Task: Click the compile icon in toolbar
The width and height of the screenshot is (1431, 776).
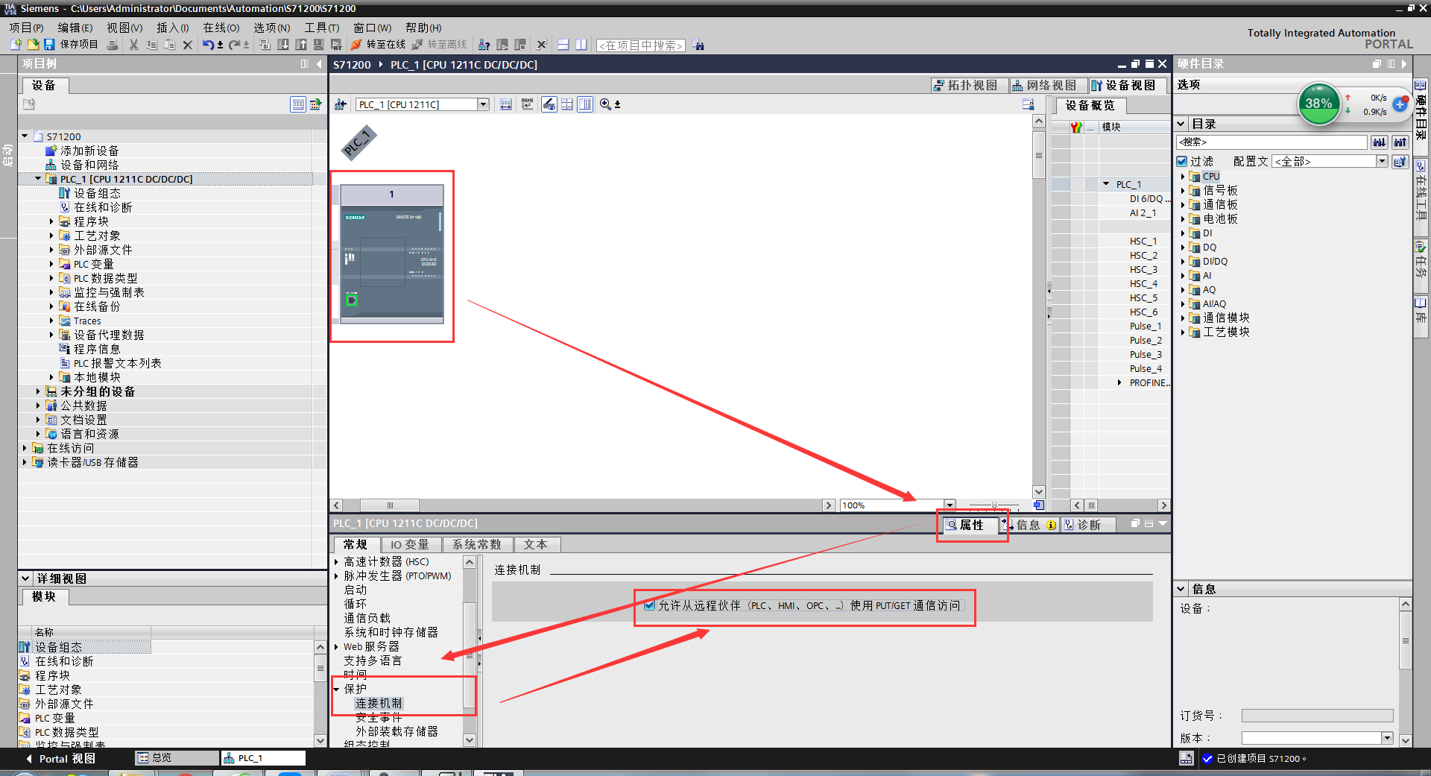Action: (x=265, y=45)
